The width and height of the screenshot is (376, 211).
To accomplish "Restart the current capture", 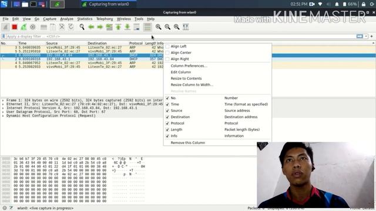I will coord(23,27).
